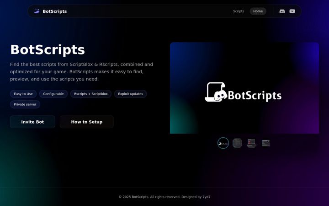The image size is (329, 206).
Task: Click the large BotScripts page heading
Action: coord(48,50)
